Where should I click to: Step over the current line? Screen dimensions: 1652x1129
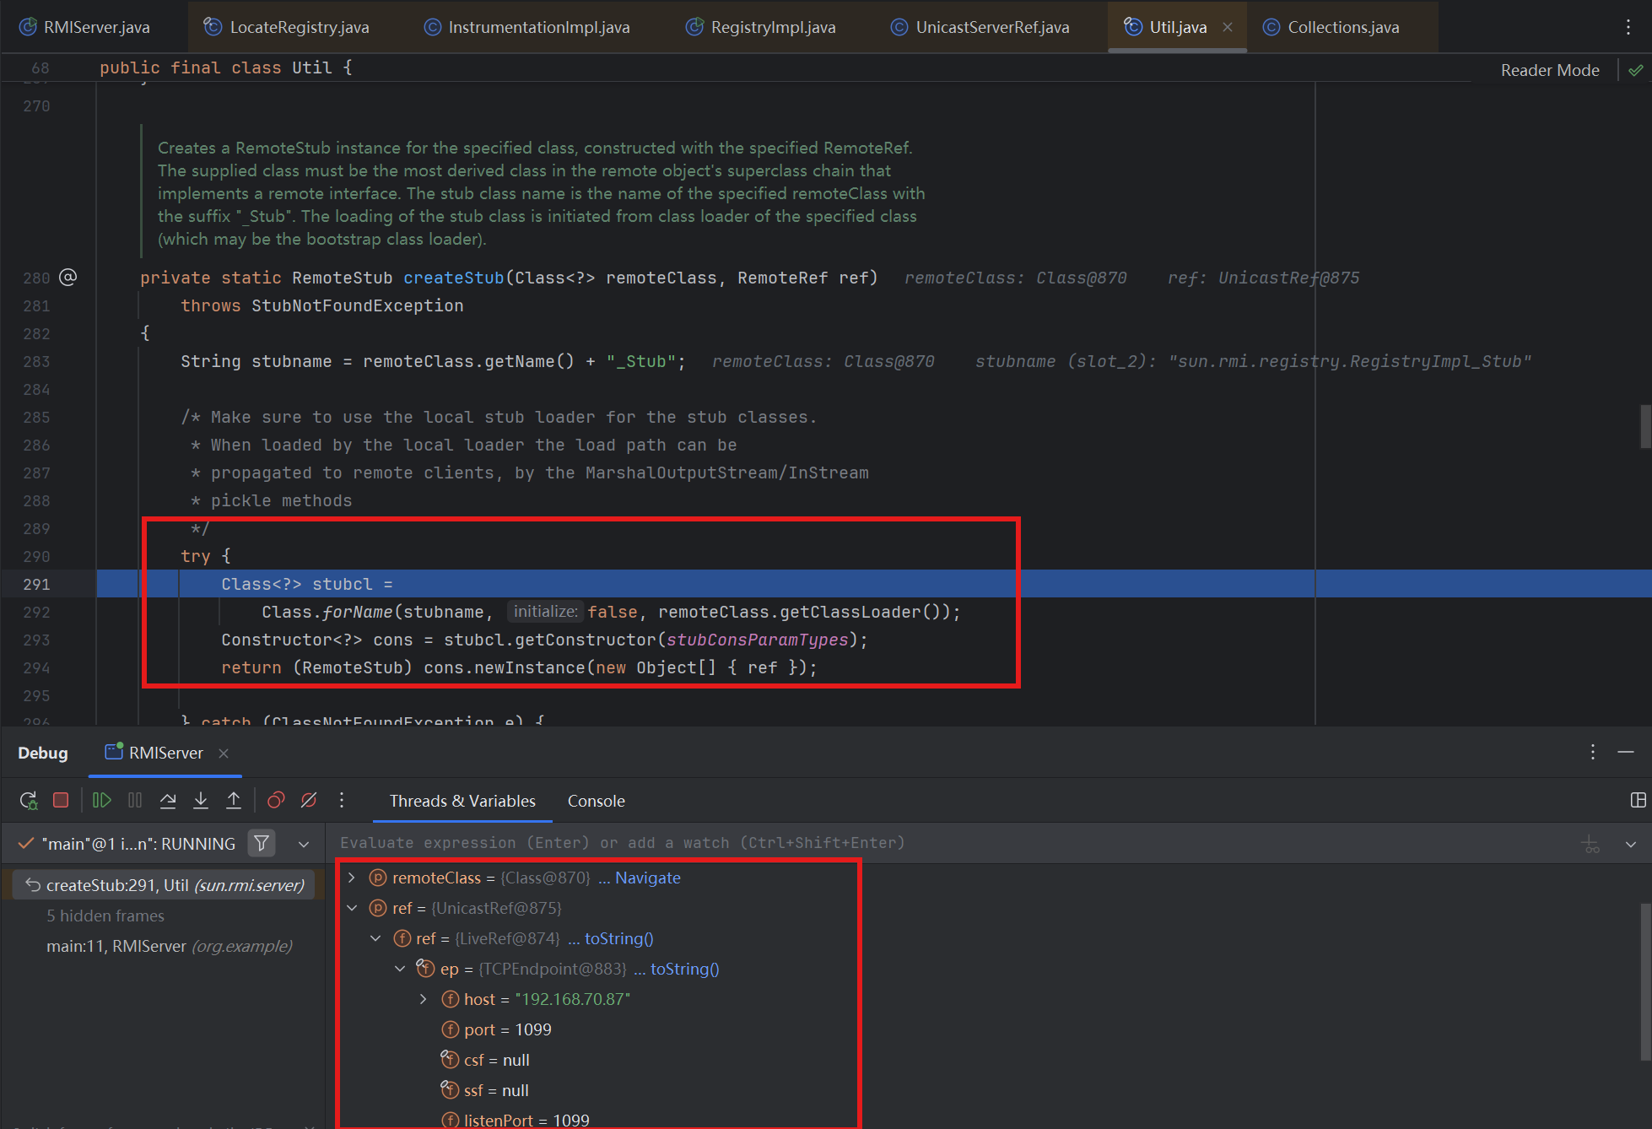pyautogui.click(x=168, y=800)
